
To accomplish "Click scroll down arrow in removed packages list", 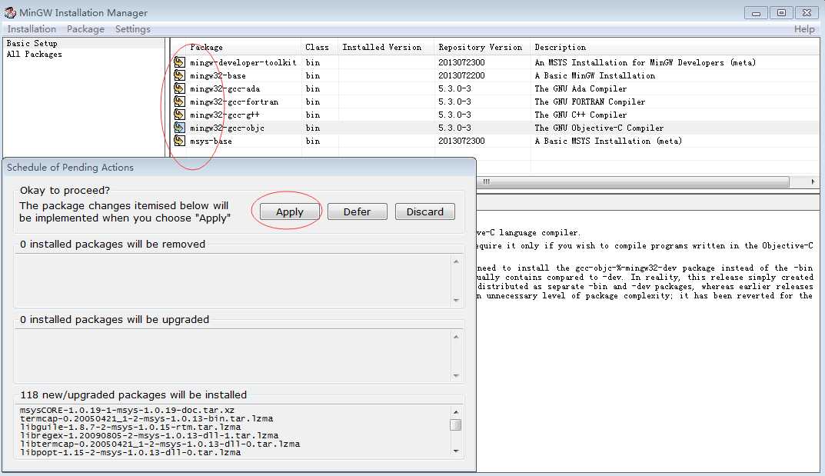I will coord(456,301).
